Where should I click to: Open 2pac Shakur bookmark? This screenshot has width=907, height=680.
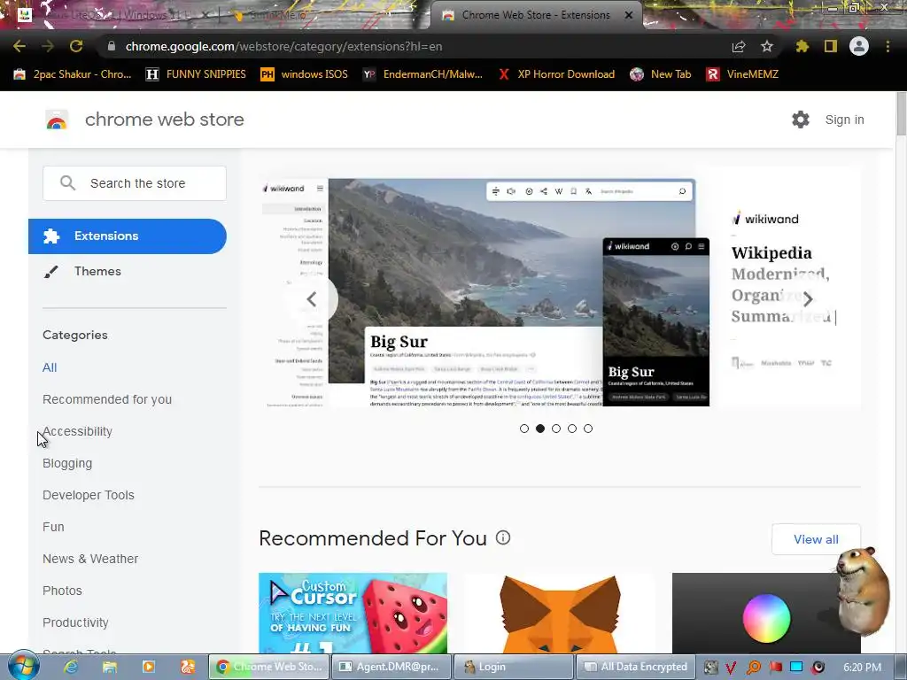tap(73, 74)
